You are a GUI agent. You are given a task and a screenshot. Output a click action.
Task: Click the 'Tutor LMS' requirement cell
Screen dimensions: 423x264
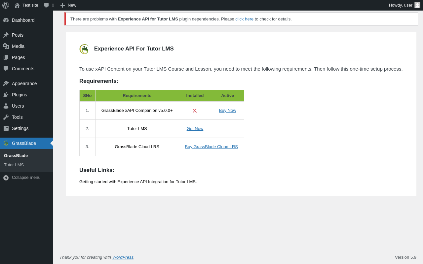(137, 129)
